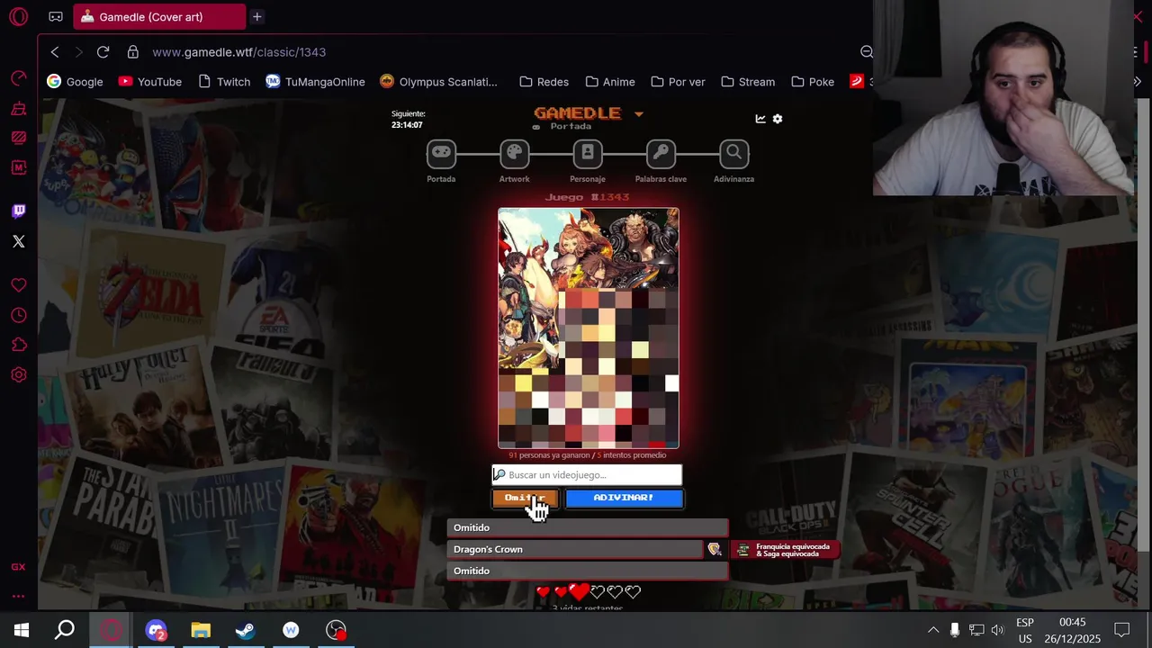Image resolution: width=1152 pixels, height=648 pixels.
Task: Open the TuMangaOnline bookmark
Action: [315, 82]
